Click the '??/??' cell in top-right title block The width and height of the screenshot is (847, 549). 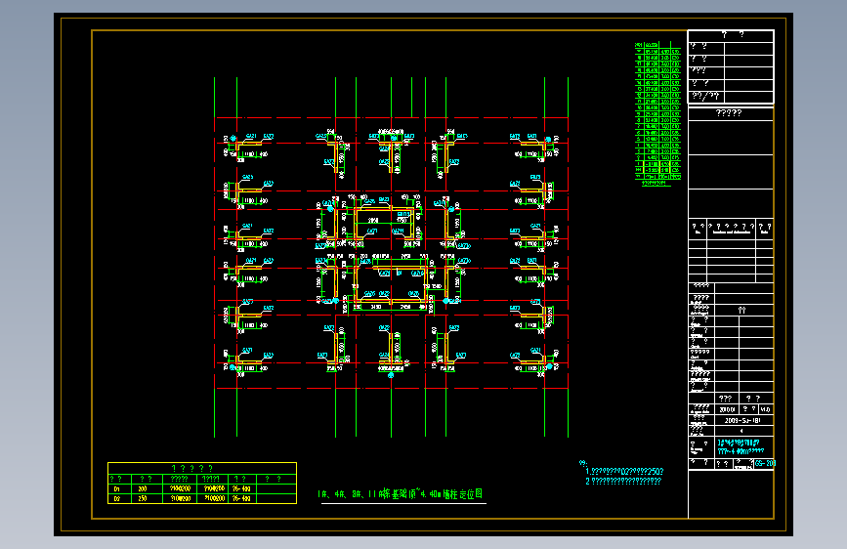click(705, 96)
